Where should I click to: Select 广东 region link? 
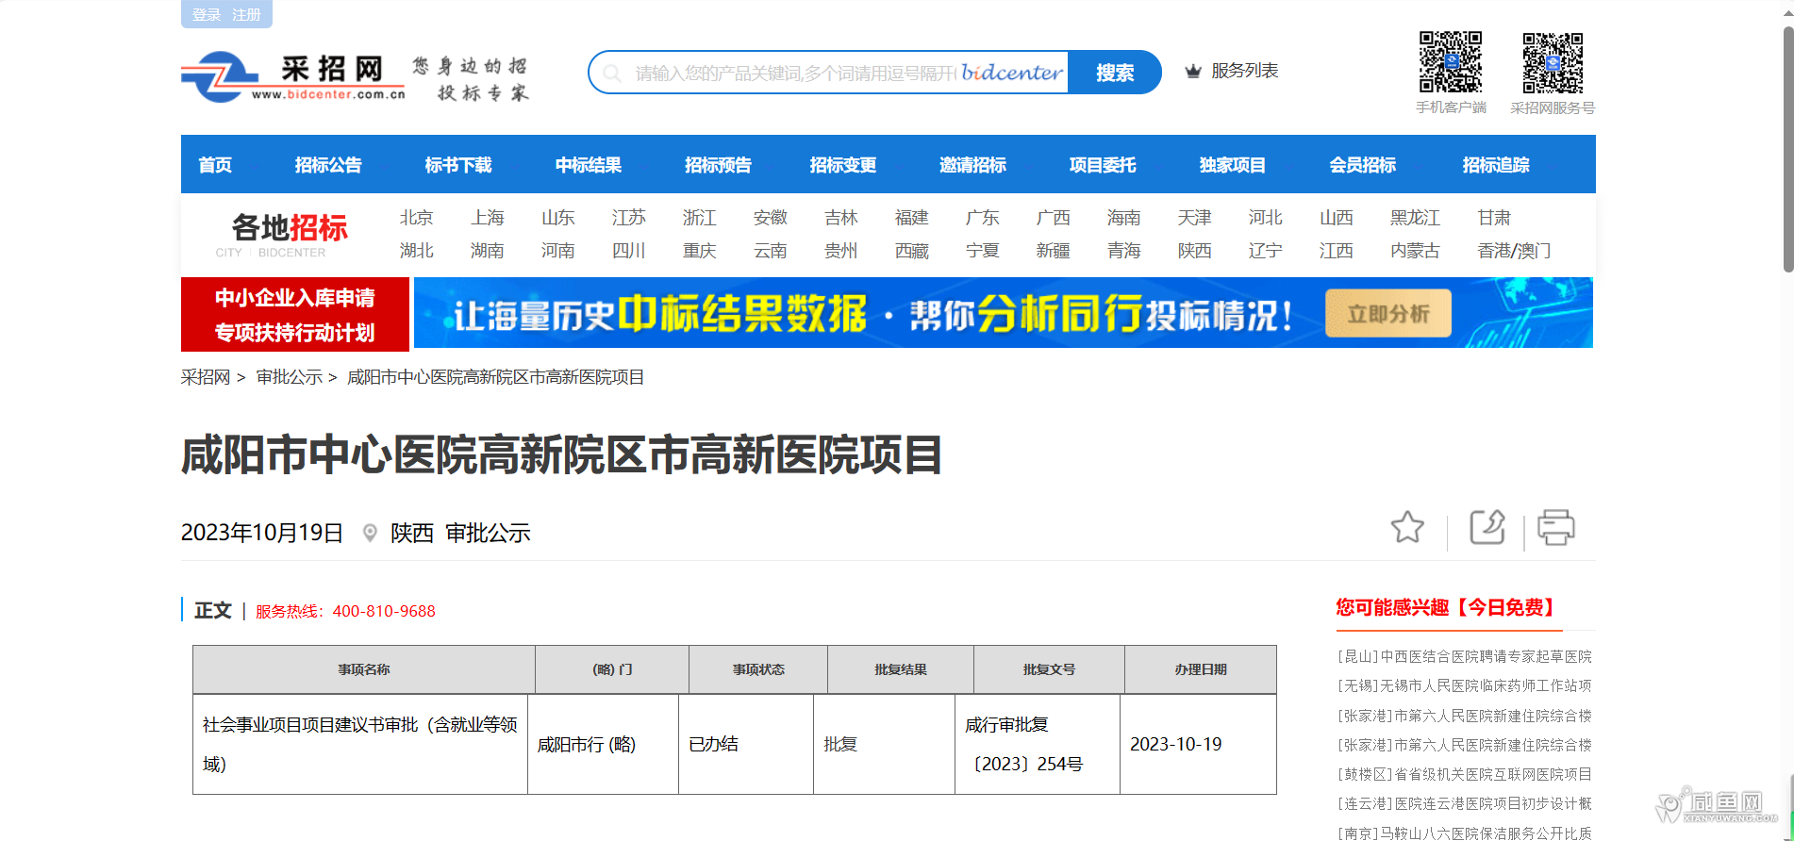983,218
